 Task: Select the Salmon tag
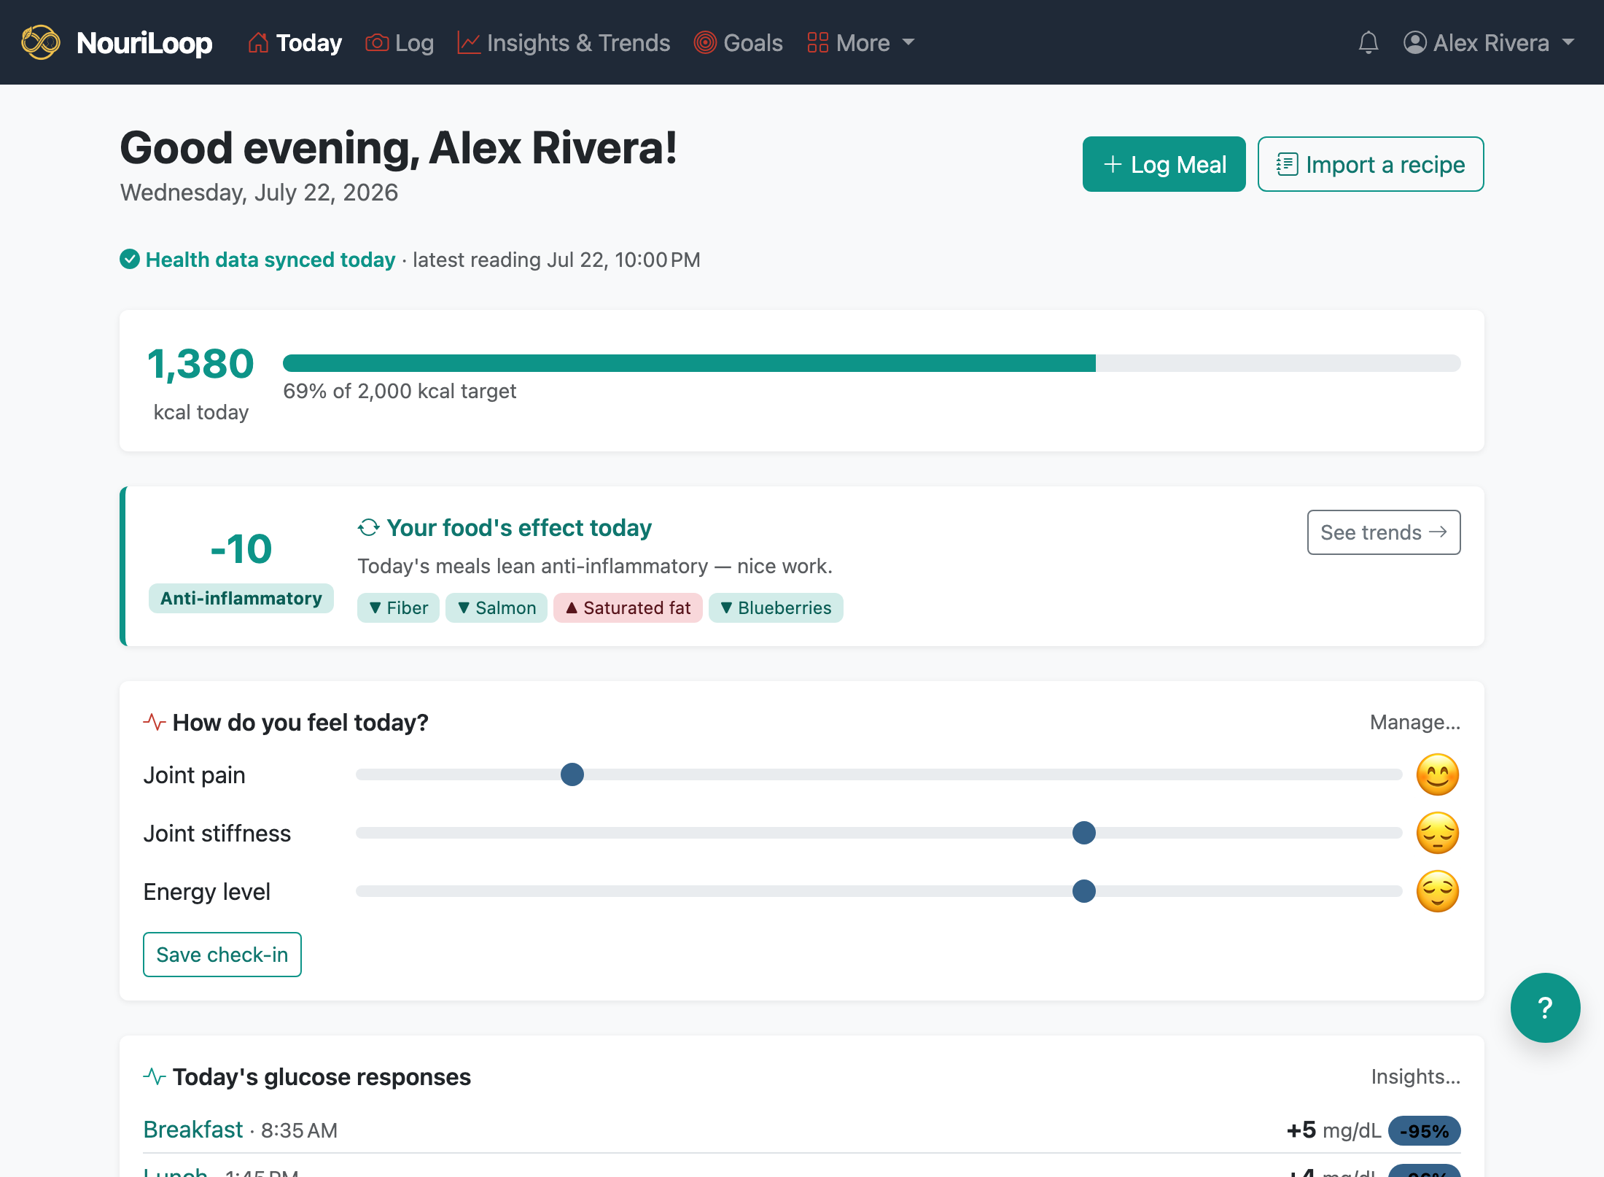[x=497, y=607]
